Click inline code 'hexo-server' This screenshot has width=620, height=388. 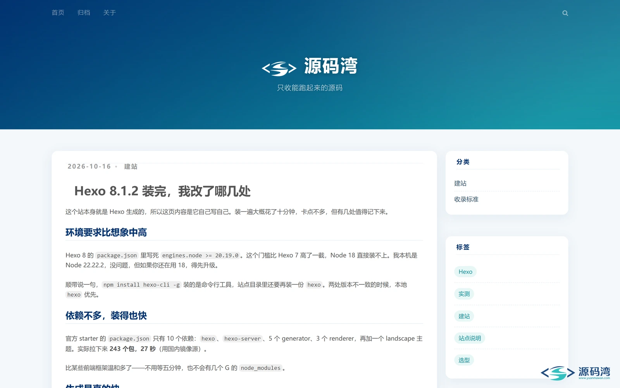[243, 339]
